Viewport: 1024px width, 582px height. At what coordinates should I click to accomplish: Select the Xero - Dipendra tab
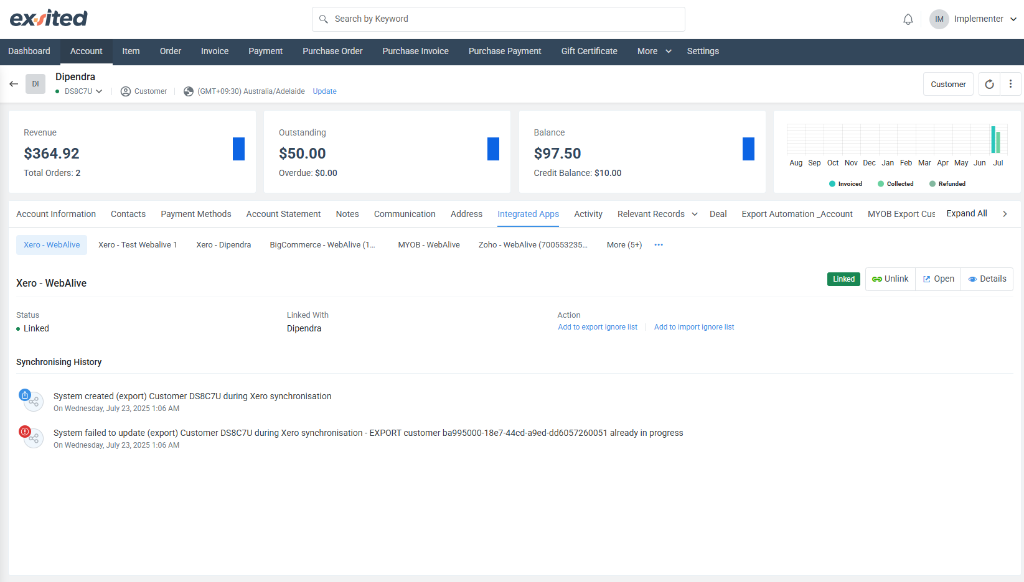pyautogui.click(x=223, y=245)
